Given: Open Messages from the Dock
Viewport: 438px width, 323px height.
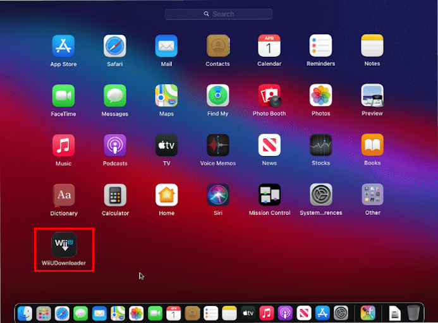Looking at the screenshot, I should [80, 314].
